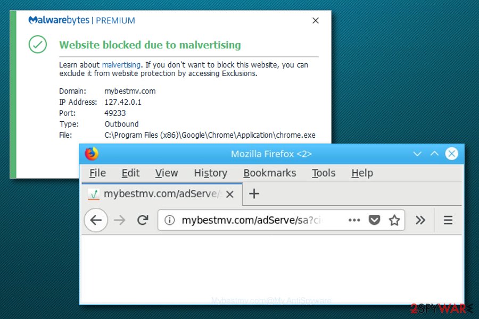Click the mybestmv.com domain value
Image resolution: width=479 pixels, height=319 pixels.
click(x=130, y=91)
